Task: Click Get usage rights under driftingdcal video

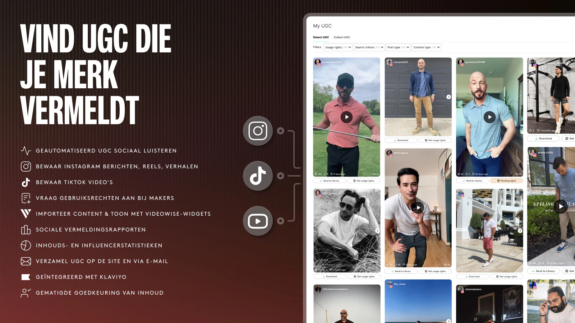Action: (435, 271)
